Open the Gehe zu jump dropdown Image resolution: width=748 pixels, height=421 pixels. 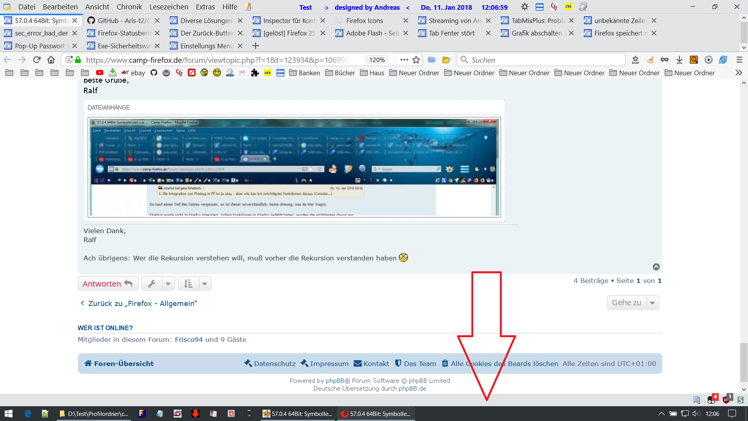[x=633, y=302]
